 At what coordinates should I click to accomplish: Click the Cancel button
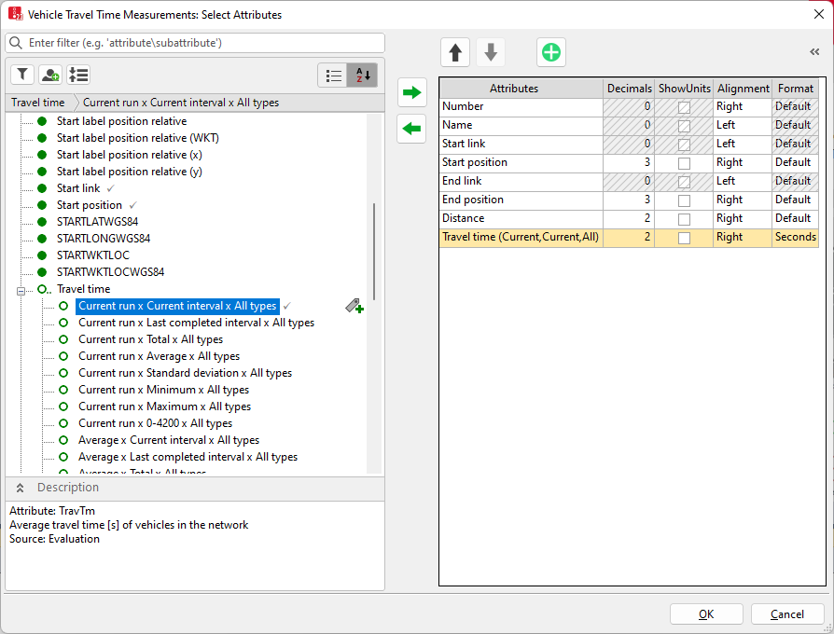787,614
